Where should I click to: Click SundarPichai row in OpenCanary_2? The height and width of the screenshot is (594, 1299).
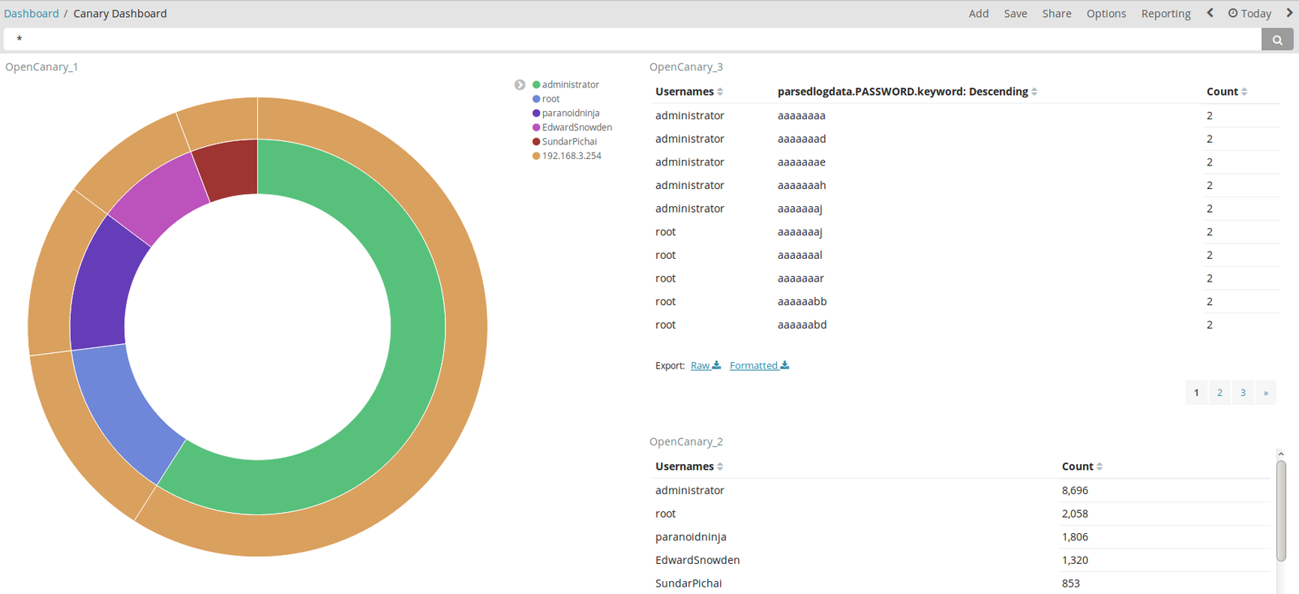tap(961, 583)
